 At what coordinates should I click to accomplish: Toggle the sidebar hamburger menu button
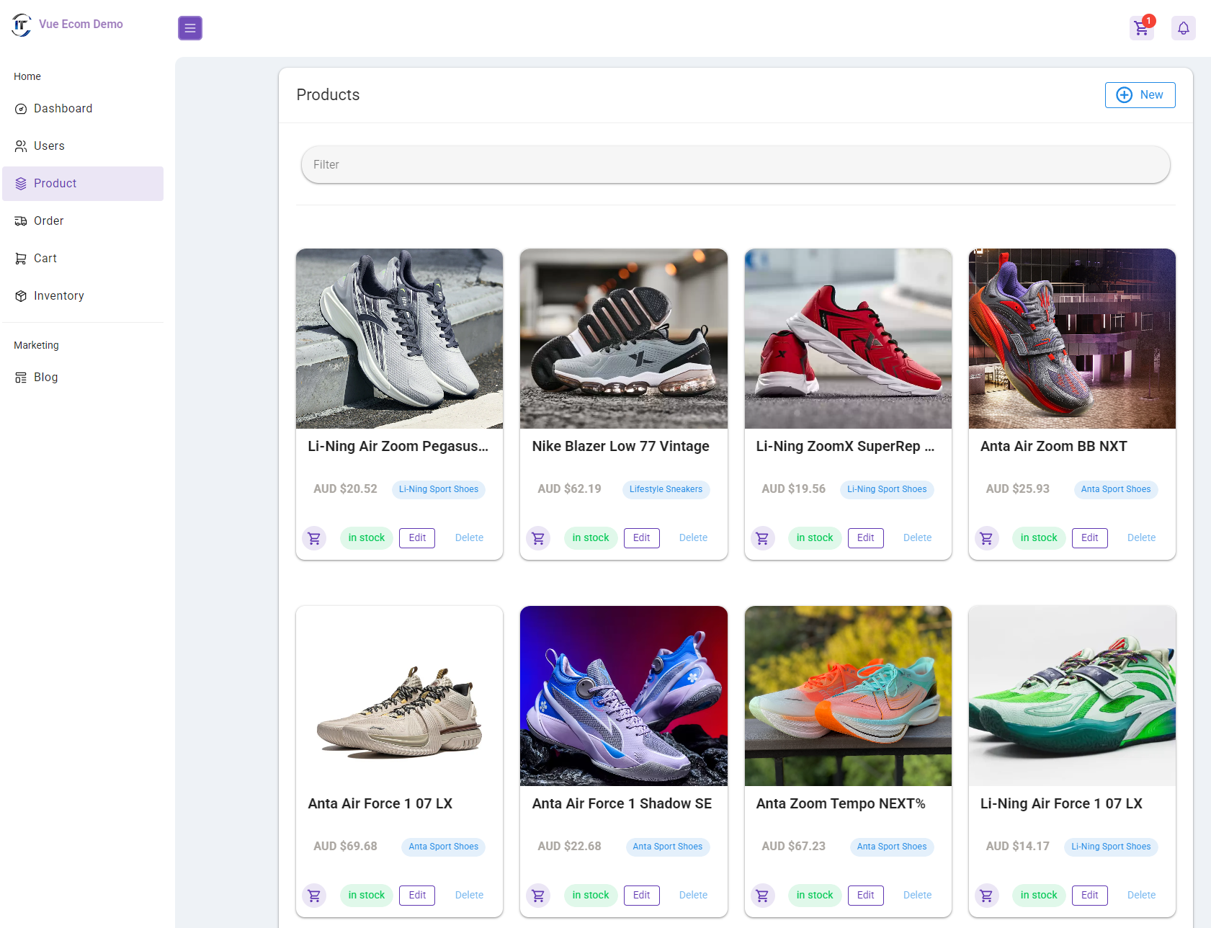click(x=190, y=28)
